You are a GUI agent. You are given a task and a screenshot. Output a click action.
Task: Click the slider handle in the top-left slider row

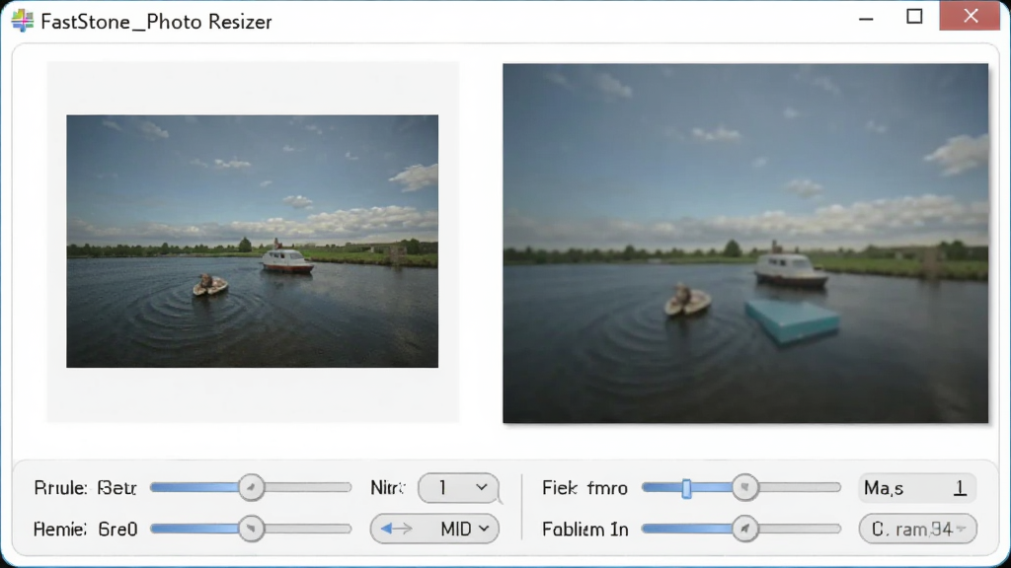click(251, 487)
